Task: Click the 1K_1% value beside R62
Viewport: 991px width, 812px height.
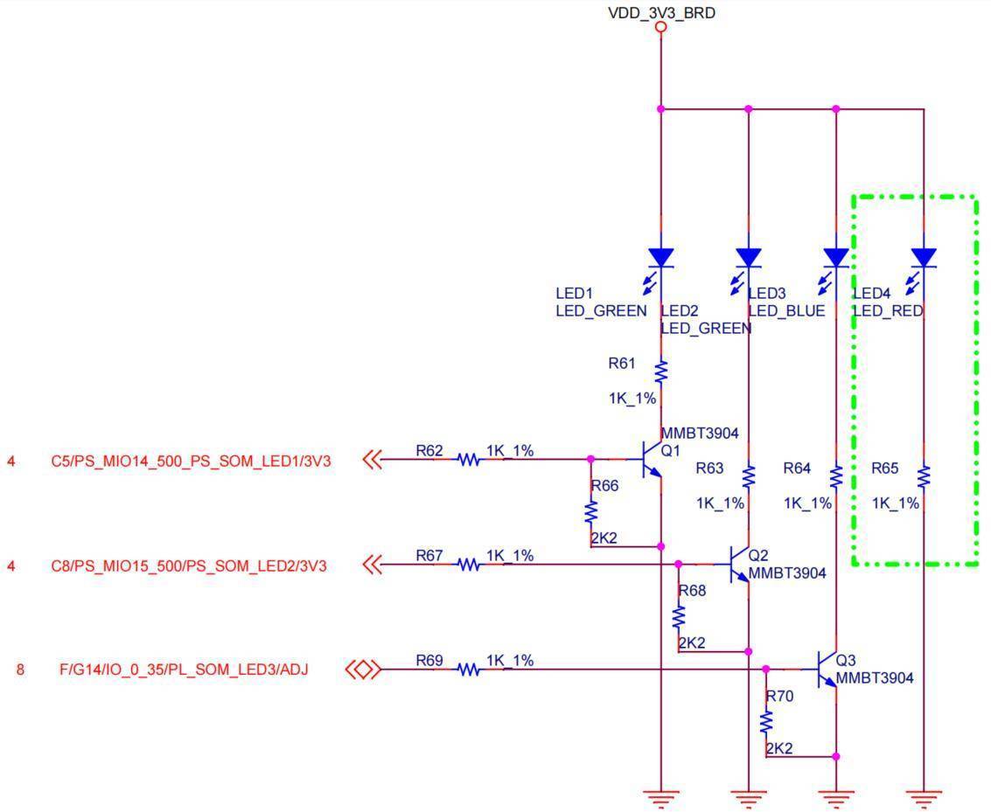Action: [x=510, y=450]
